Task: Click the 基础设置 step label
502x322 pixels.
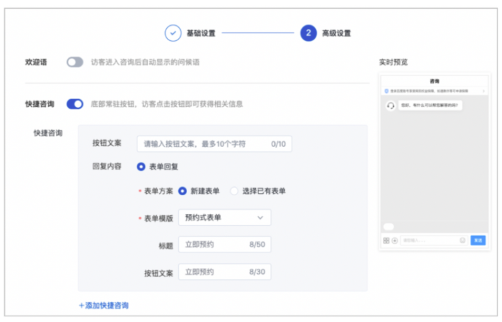Action: [x=201, y=33]
